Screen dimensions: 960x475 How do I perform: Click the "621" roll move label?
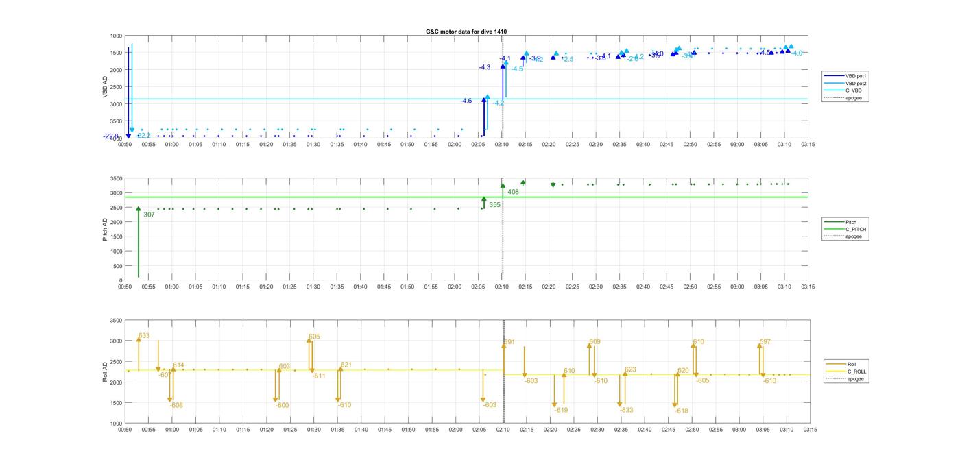346,365
